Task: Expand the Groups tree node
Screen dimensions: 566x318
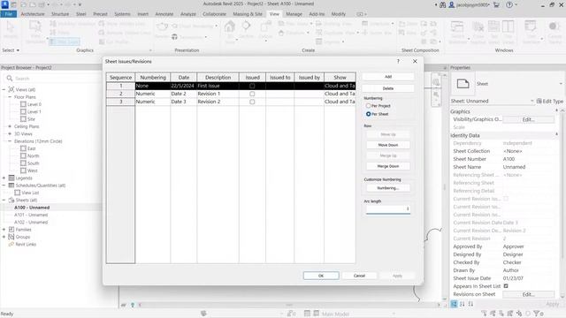Action: [x=4, y=237]
